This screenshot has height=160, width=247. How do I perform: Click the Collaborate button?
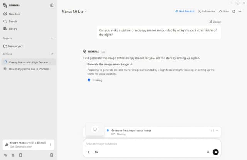tap(206, 12)
